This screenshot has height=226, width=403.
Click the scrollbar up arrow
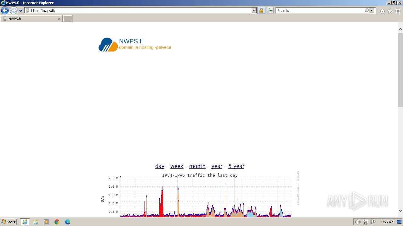pos(400,29)
